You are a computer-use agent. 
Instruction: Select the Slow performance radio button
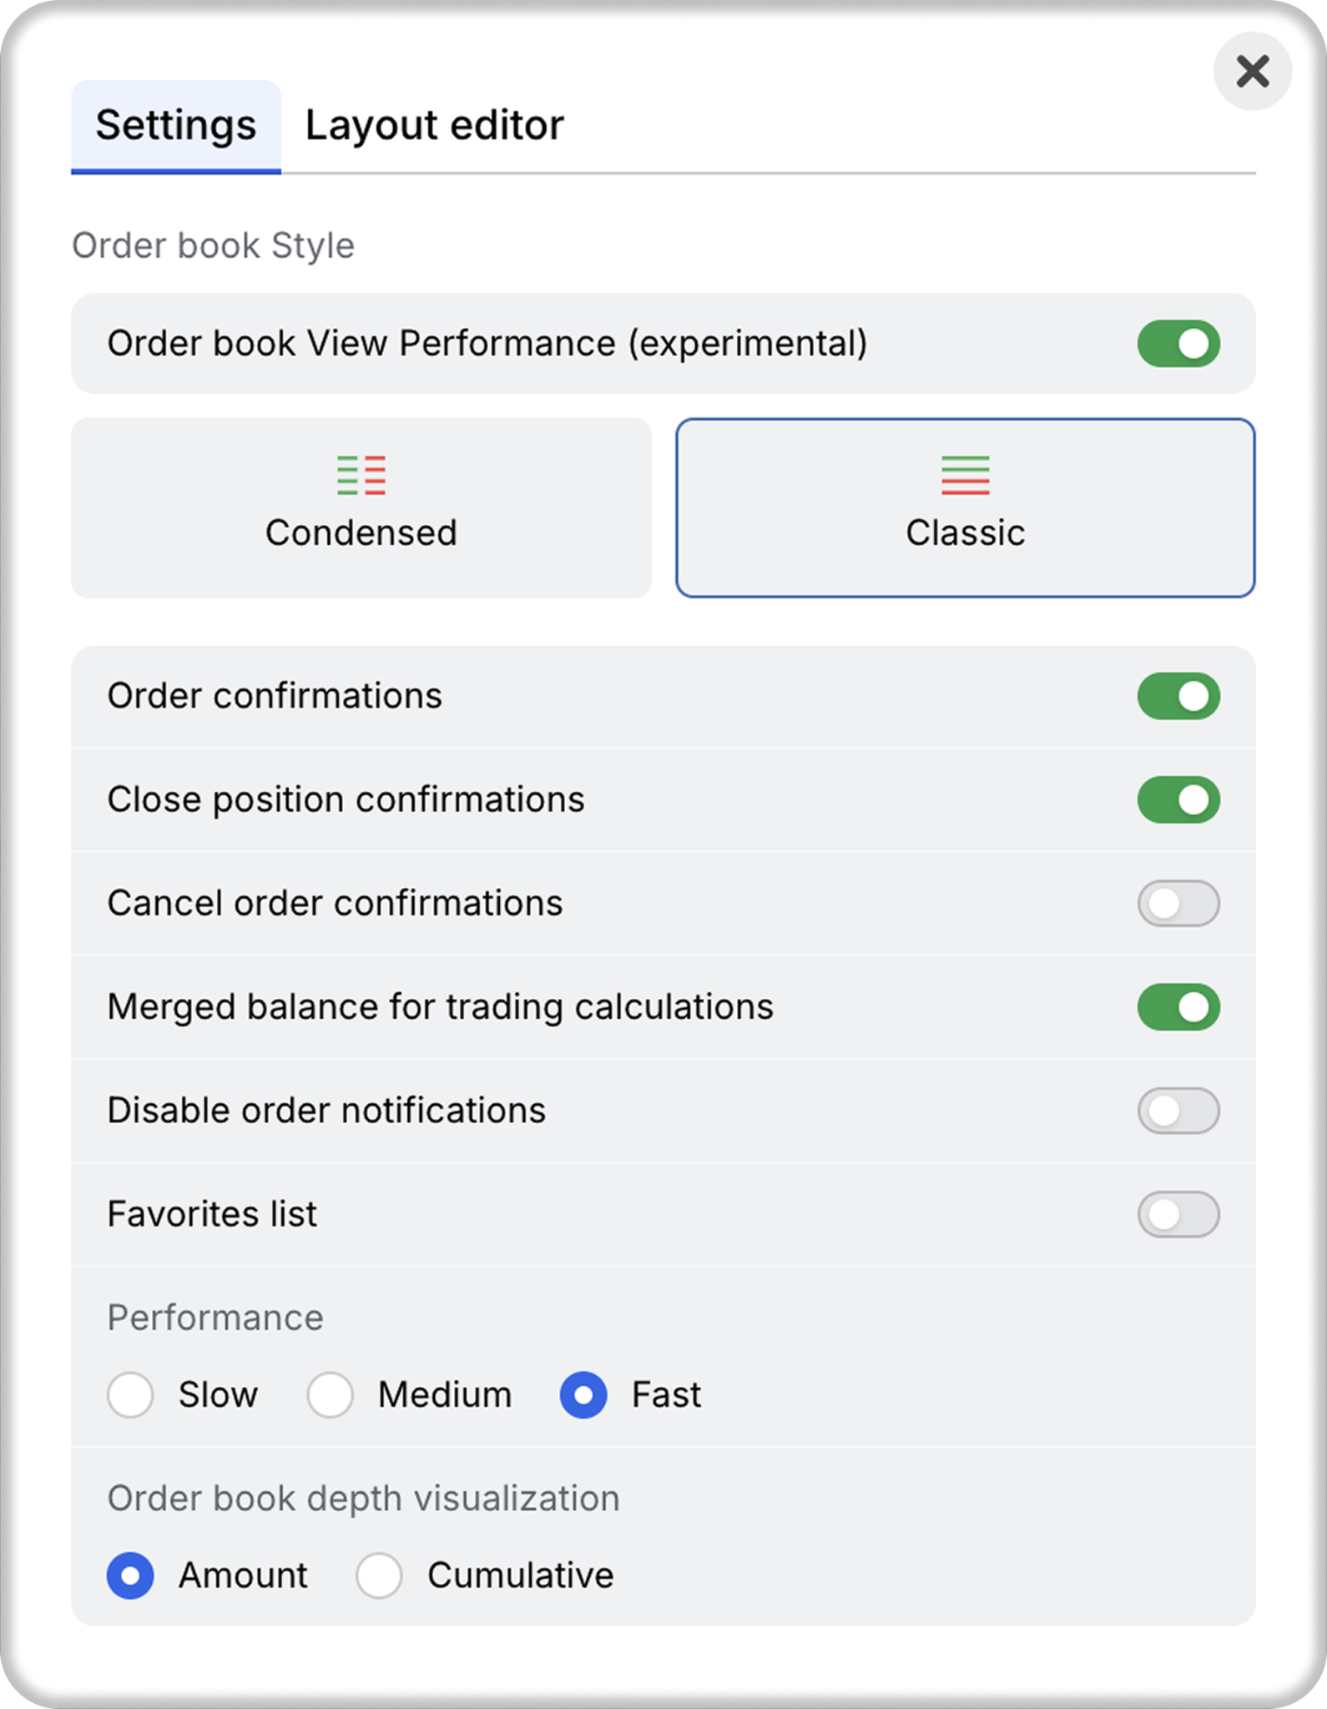click(x=130, y=1394)
